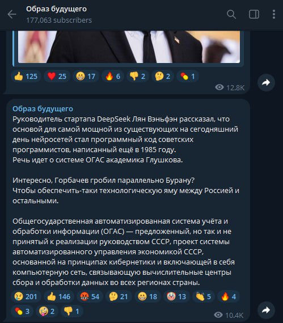Click crying face reaction showing 201
This screenshot has width=283, height=323.
26,297
